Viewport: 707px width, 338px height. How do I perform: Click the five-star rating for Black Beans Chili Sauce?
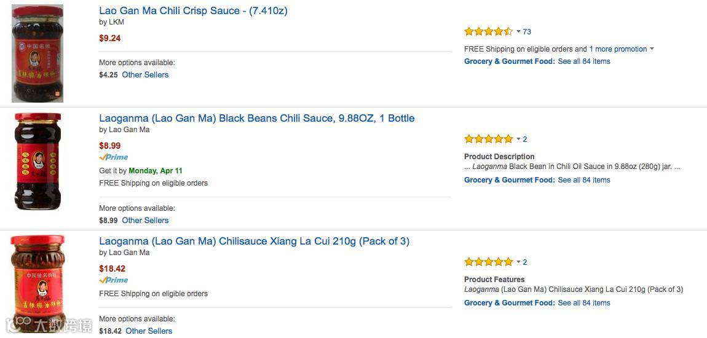click(x=488, y=140)
